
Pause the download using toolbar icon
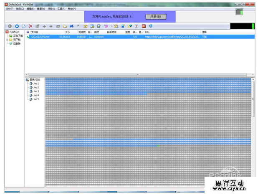17,26
